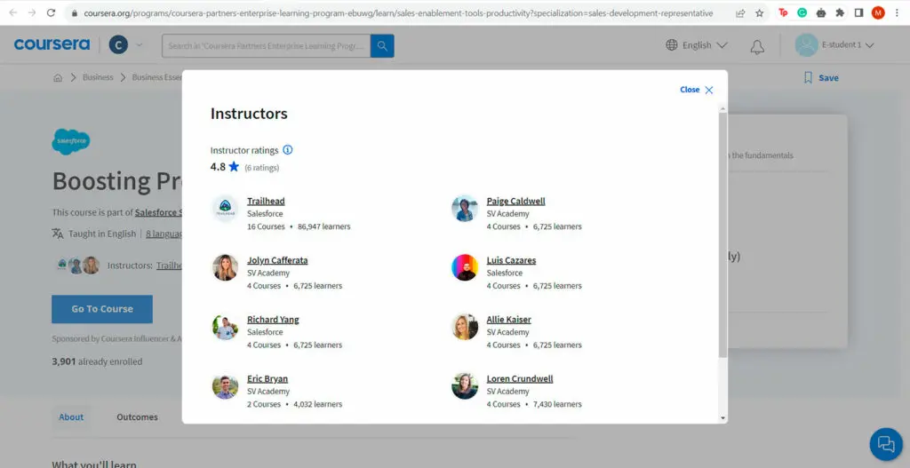
Task: Click the '(6 ratings)' text
Action: pyautogui.click(x=262, y=168)
